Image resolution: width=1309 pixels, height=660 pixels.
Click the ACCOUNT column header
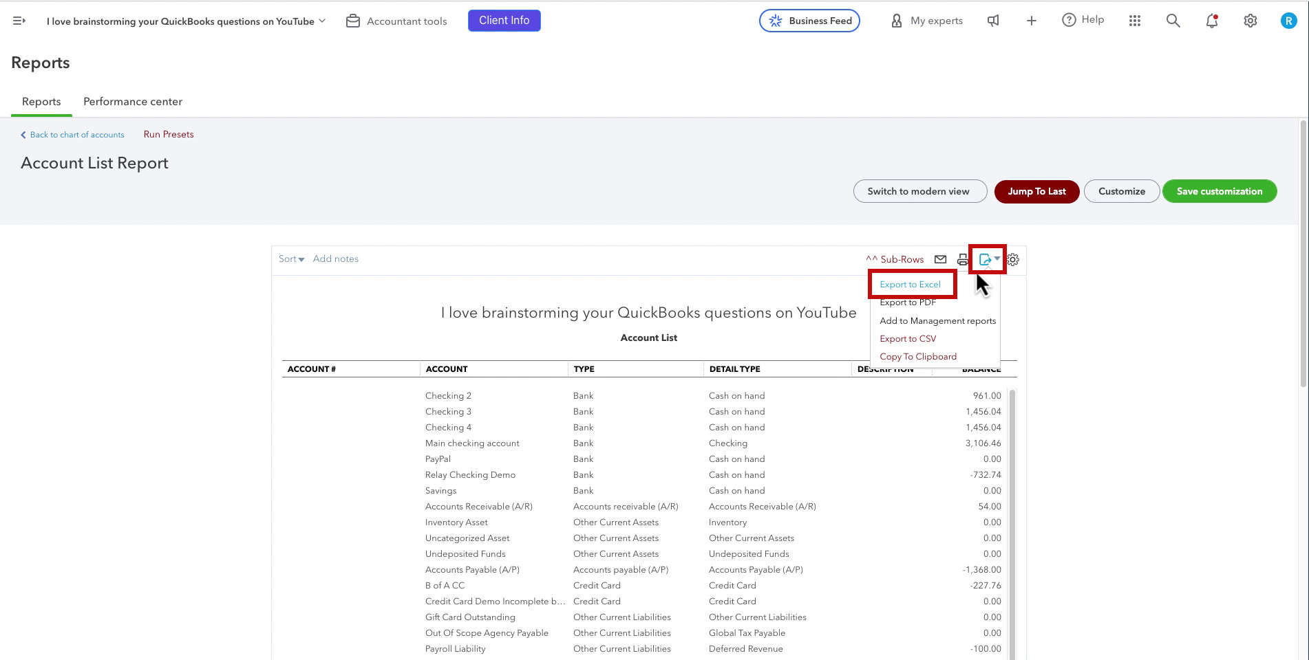447,369
